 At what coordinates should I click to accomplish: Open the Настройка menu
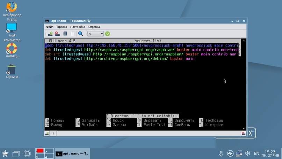(x=78, y=27)
